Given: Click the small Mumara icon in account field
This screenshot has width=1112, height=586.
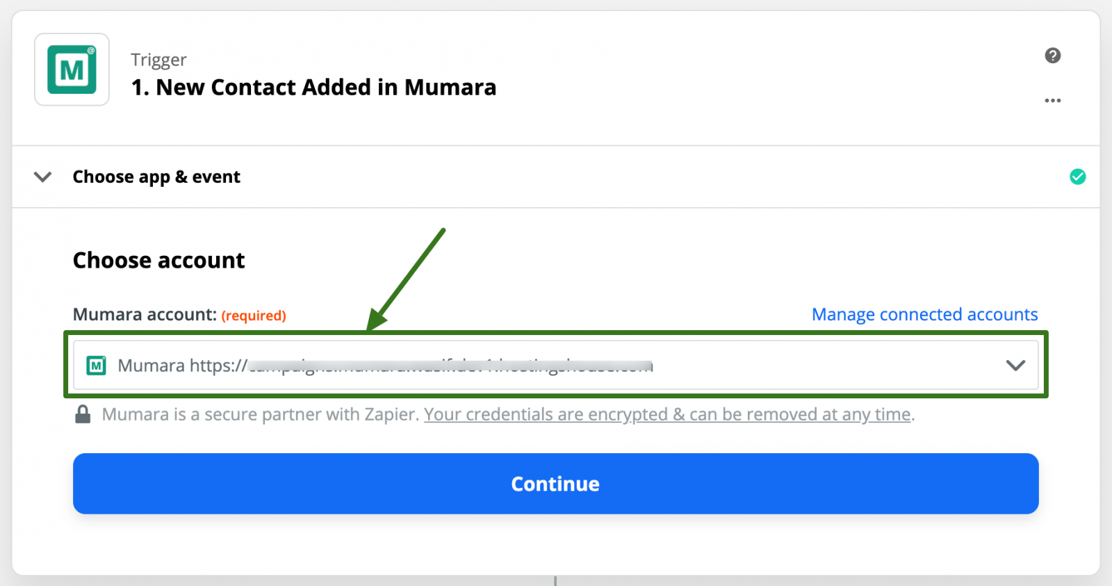Looking at the screenshot, I should 96,366.
